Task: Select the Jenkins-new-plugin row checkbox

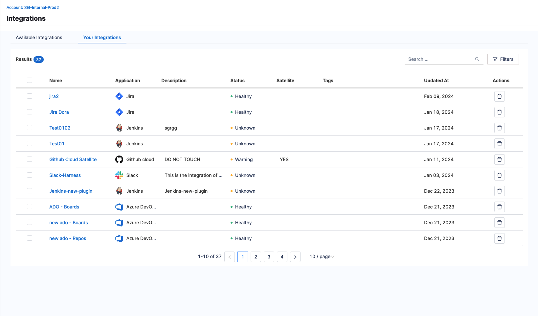Action: click(x=30, y=191)
